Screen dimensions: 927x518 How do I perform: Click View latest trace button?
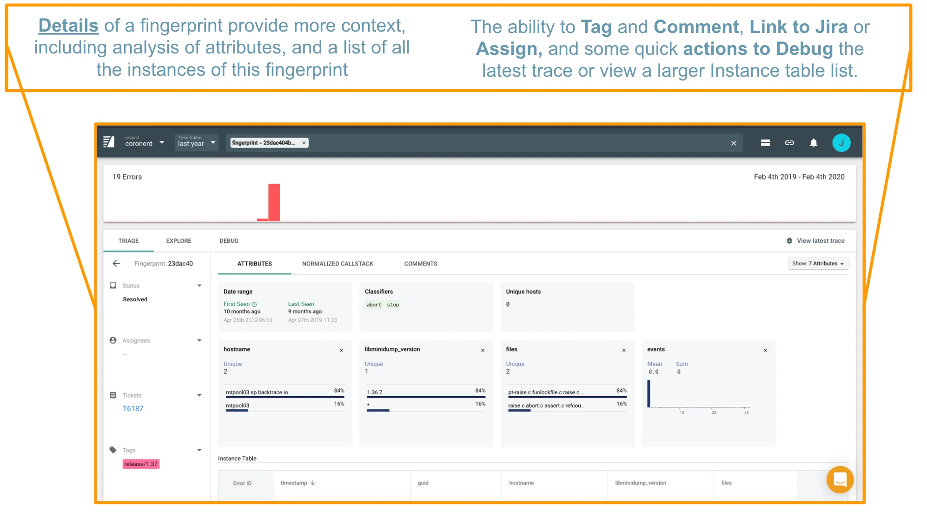click(816, 240)
